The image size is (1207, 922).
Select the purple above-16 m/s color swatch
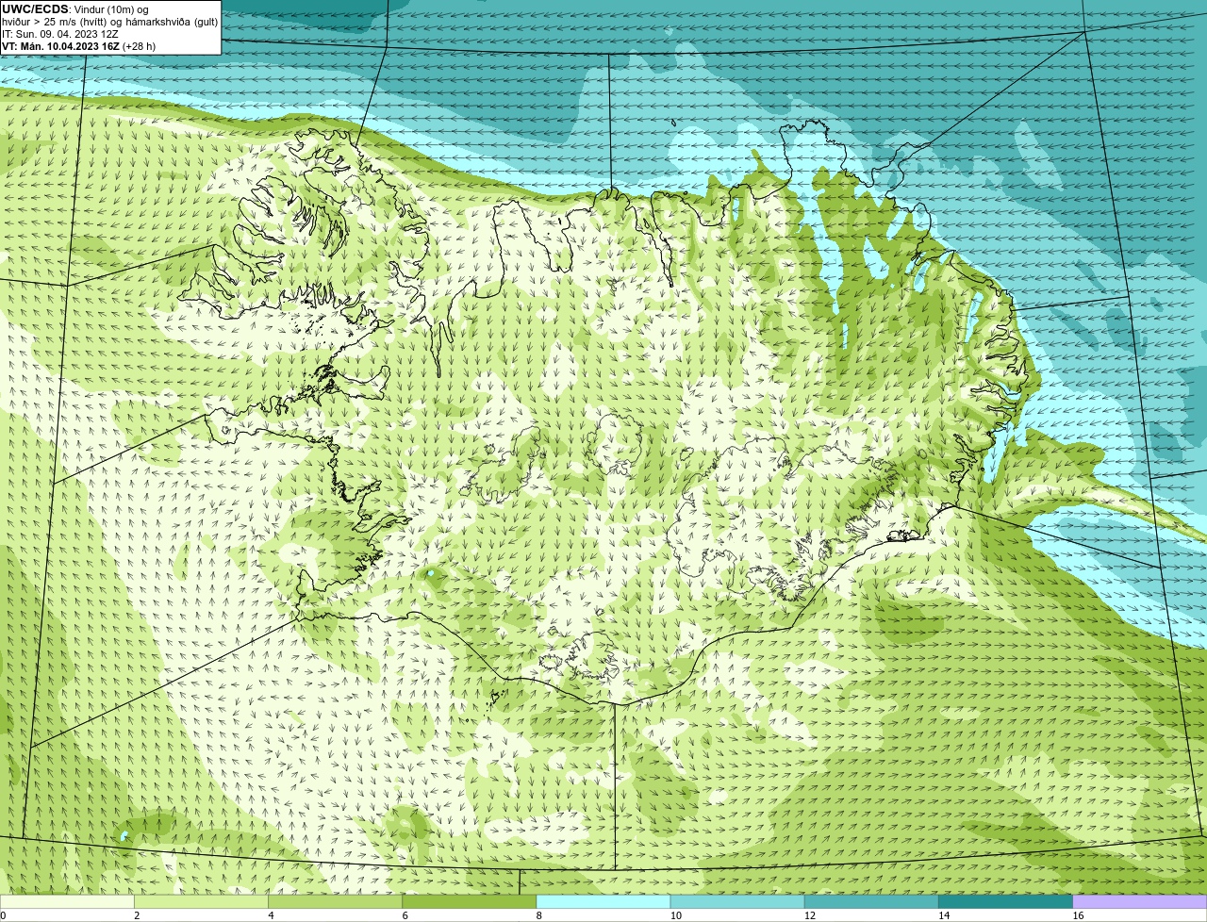point(1140,901)
